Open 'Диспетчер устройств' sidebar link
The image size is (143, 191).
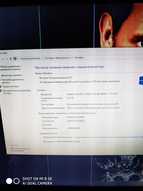click(11, 75)
